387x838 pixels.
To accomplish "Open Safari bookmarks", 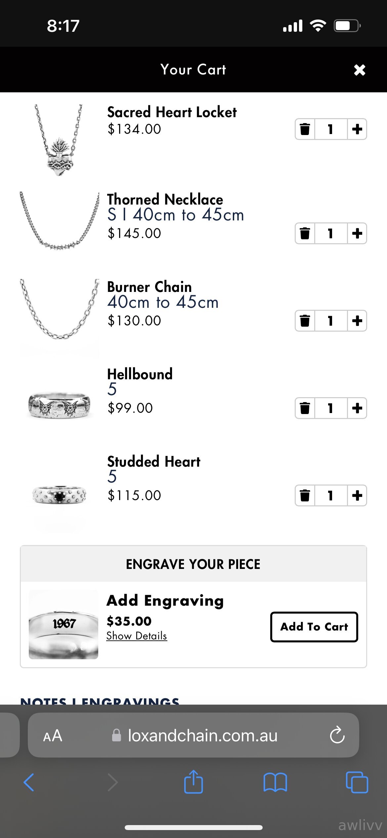I will point(275,782).
